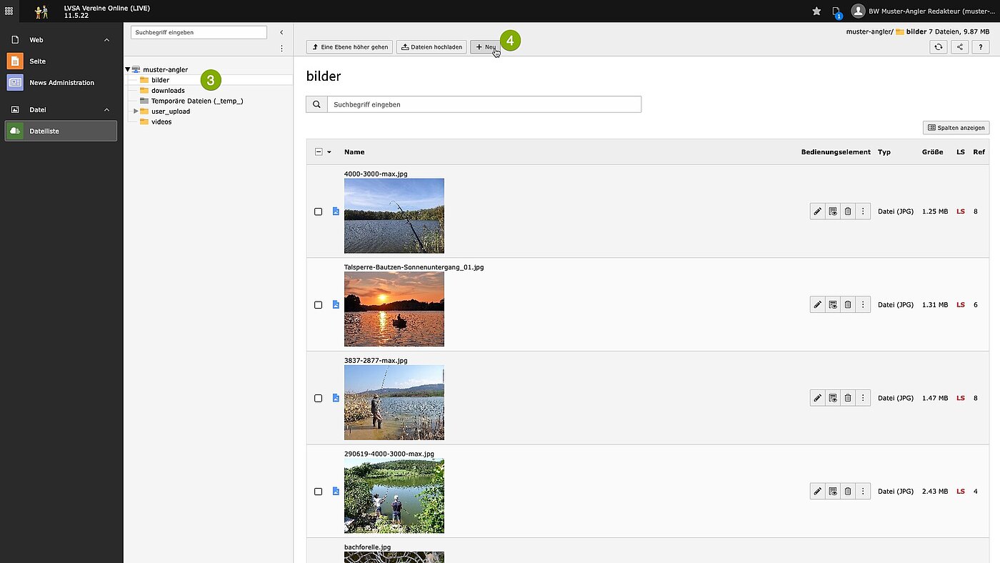Open more actions for Talsperre-Bautzen-Sonnenuntergang_01.jpg

(863, 305)
